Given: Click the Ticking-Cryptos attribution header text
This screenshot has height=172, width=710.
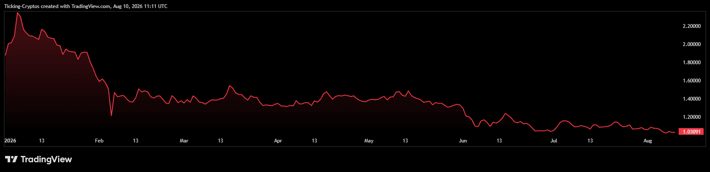Looking at the screenshot, I should [x=86, y=6].
